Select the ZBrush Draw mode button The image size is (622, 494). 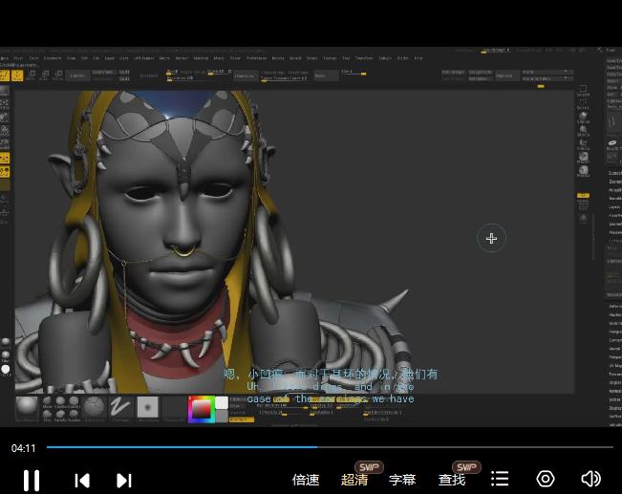[17, 75]
